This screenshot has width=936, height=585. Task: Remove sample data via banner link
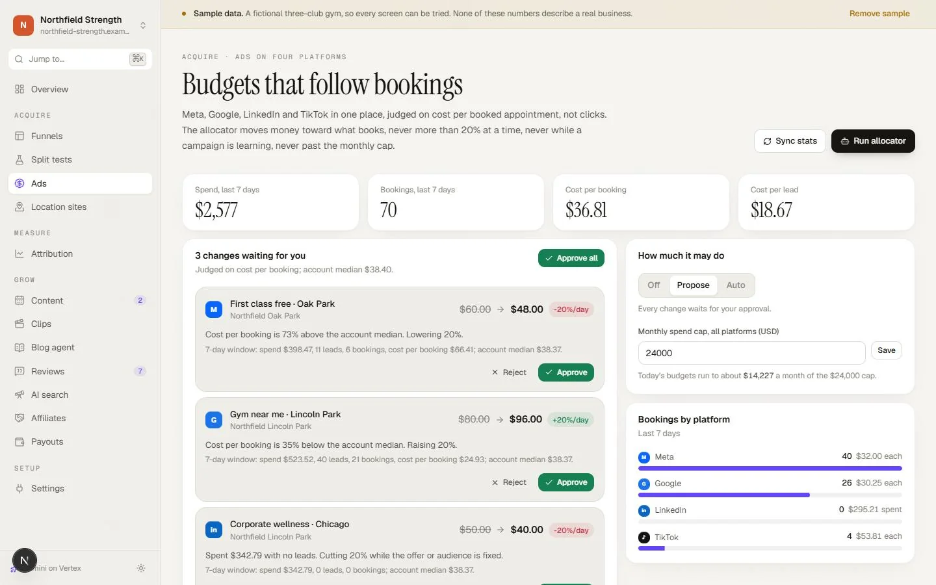(x=879, y=14)
